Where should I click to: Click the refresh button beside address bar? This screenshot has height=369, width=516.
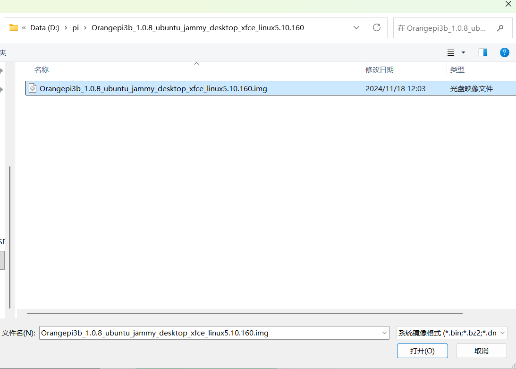click(x=377, y=27)
